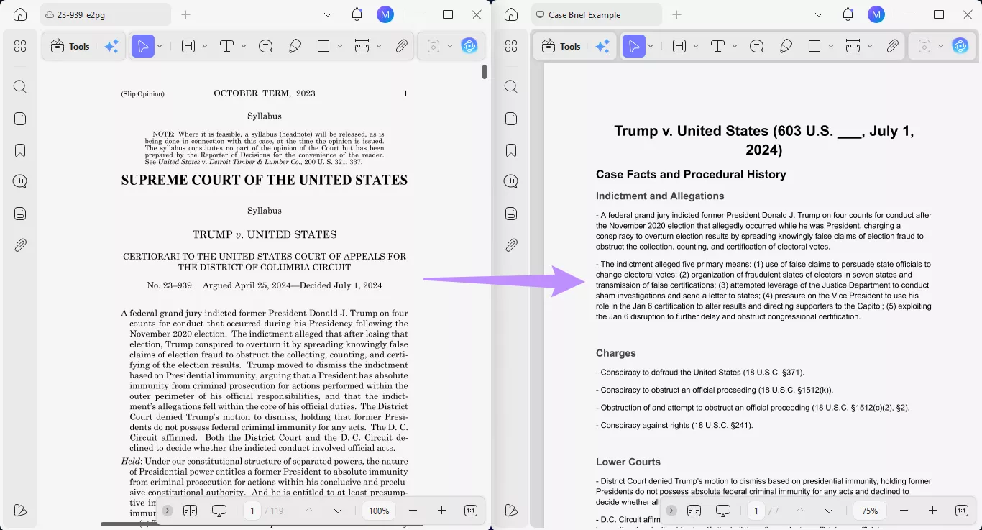This screenshot has height=530, width=982.
Task: Show the bookmarks panel in left window sidebar
Action: pyautogui.click(x=20, y=150)
